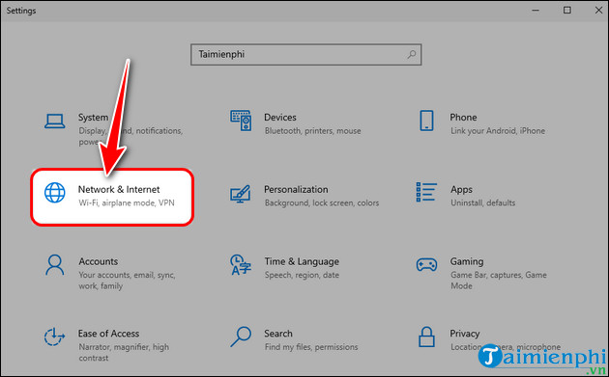Open Network & Internet settings title
609x377 pixels.
coord(119,190)
